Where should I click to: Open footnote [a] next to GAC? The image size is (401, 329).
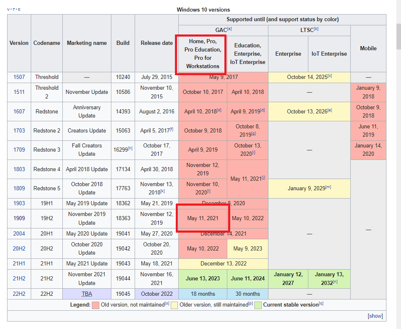[229, 29]
